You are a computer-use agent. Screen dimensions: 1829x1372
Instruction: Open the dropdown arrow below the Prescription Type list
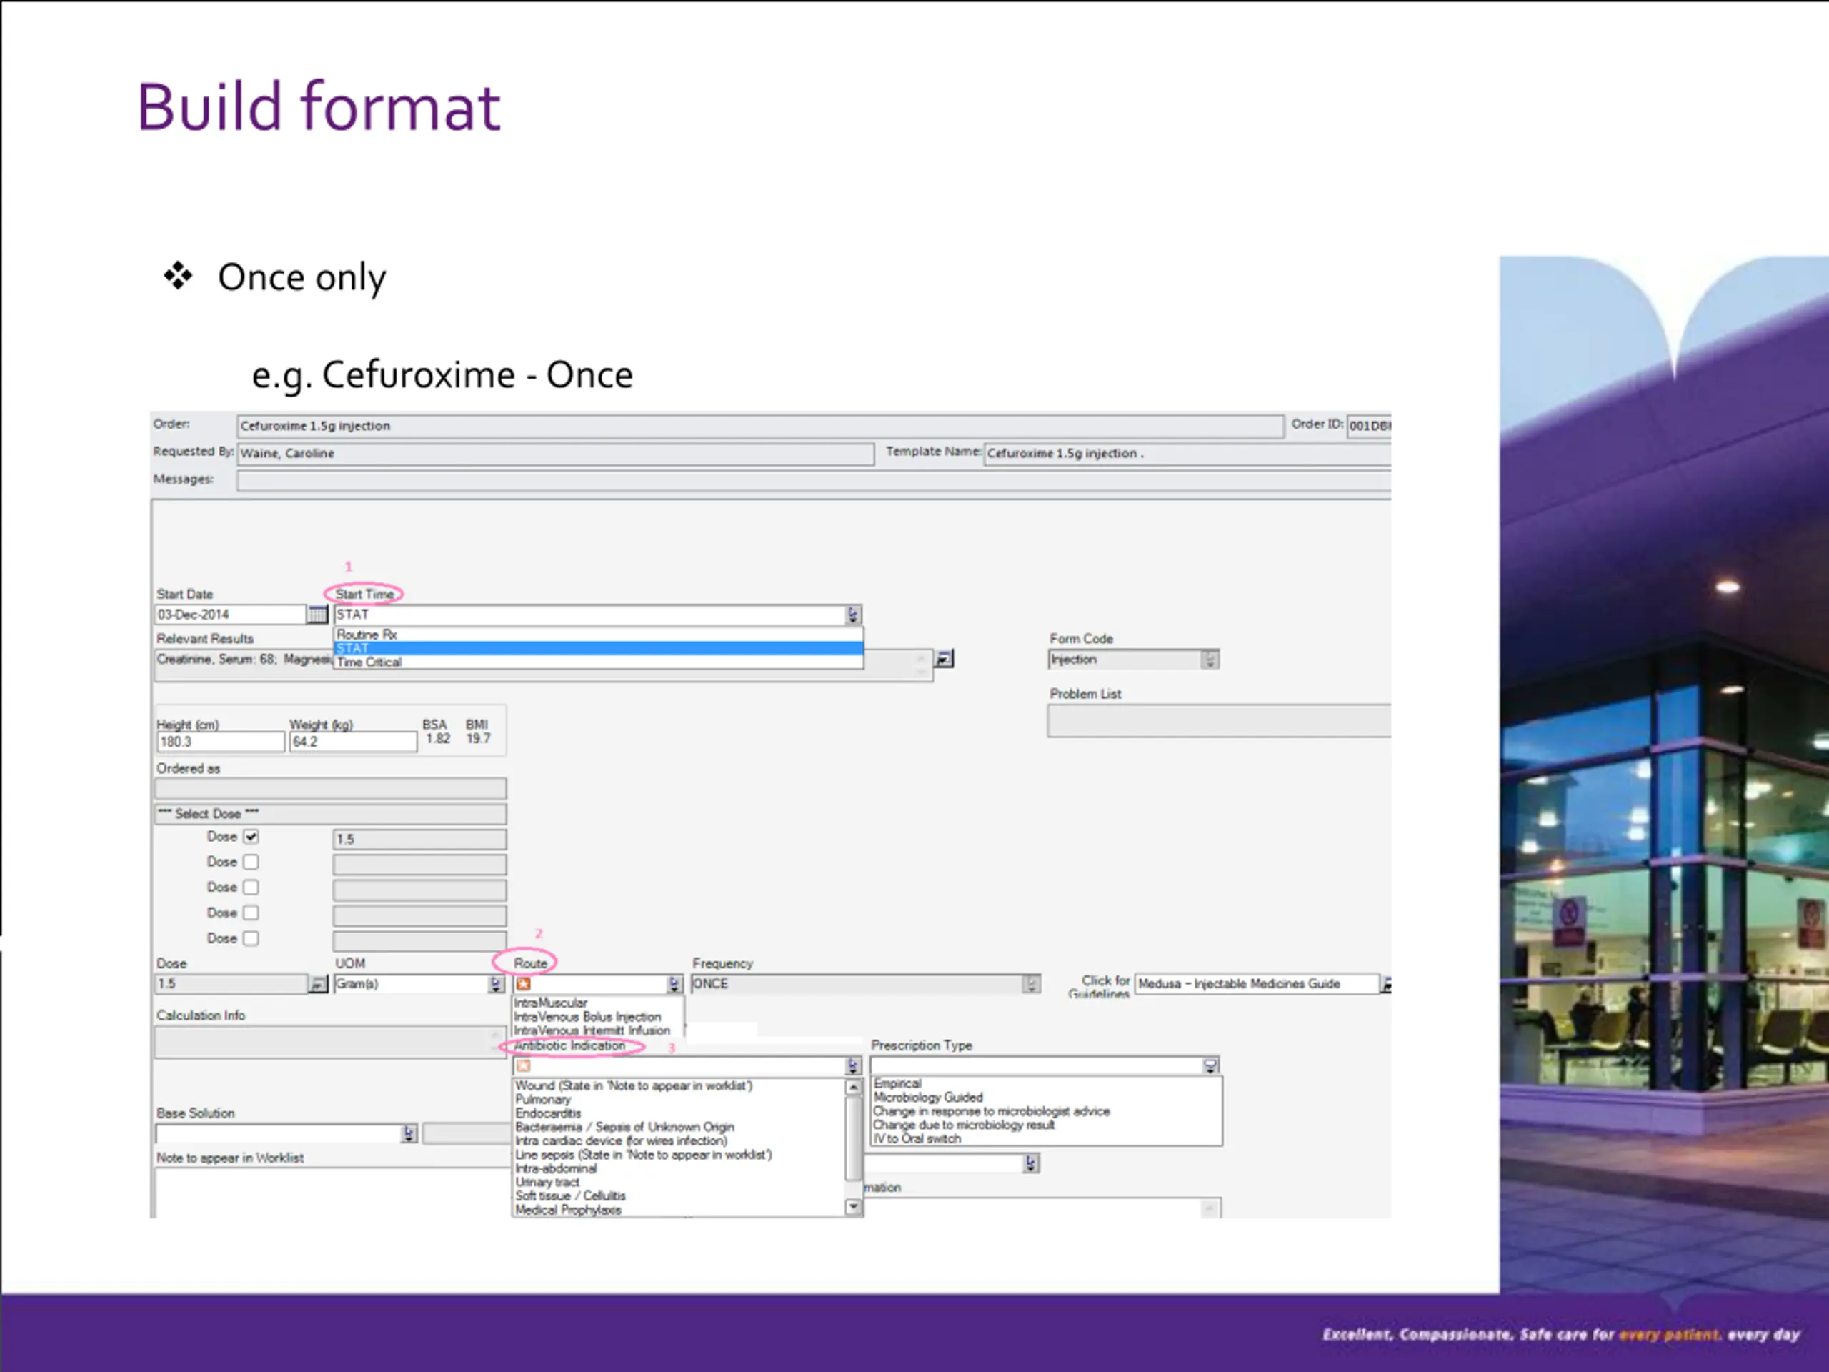click(1030, 1163)
